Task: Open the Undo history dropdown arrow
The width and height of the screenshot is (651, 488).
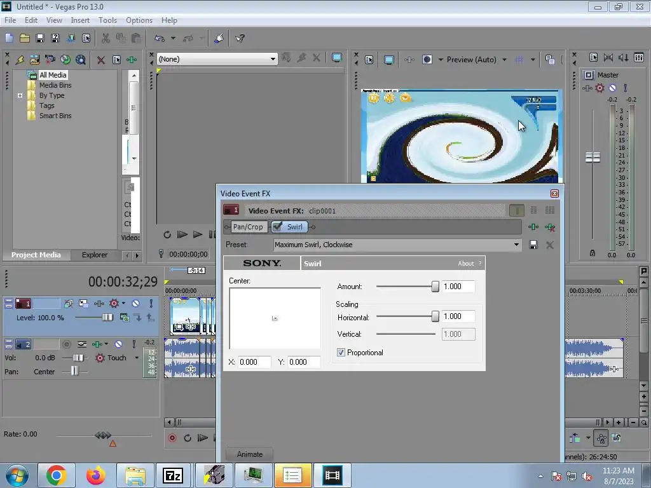Action: coord(173,38)
